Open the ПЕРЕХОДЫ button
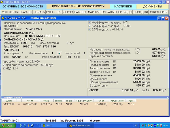The image size is (170, 128). [x=124, y=12]
